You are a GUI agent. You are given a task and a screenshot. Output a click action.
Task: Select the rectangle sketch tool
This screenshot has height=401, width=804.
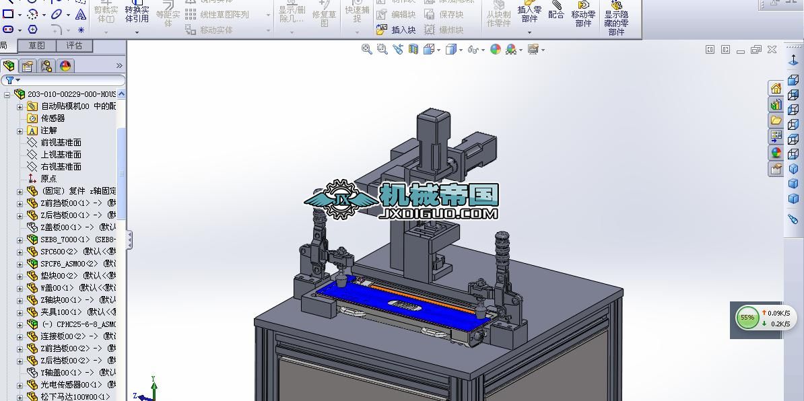[x=7, y=14]
